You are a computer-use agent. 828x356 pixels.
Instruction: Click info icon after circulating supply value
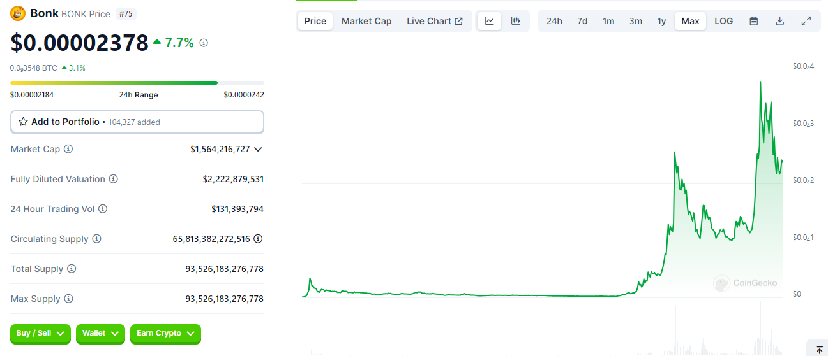tap(258, 239)
